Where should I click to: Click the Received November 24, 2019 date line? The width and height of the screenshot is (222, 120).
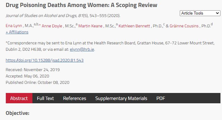click(33, 70)
